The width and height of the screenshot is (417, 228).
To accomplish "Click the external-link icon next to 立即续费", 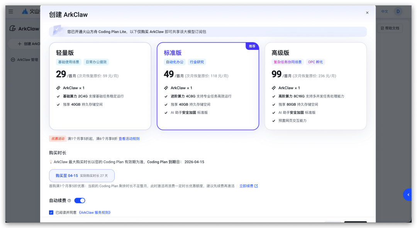I will [x=256, y=186].
